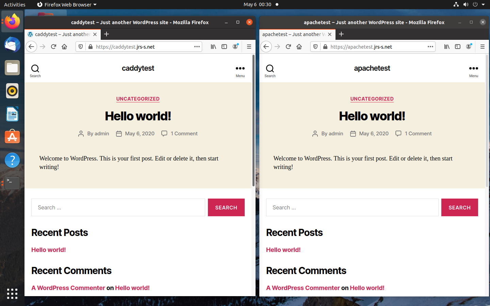Screen dimensions: 490x306
Task: Open a new tab in the caddytest window
Action: 107,34
